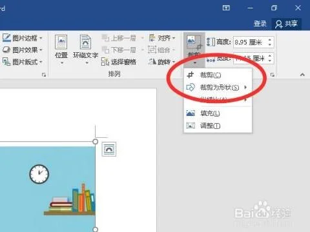Click the Rotate icon in the Arrange group
The height and width of the screenshot is (232, 310).
coord(152,62)
